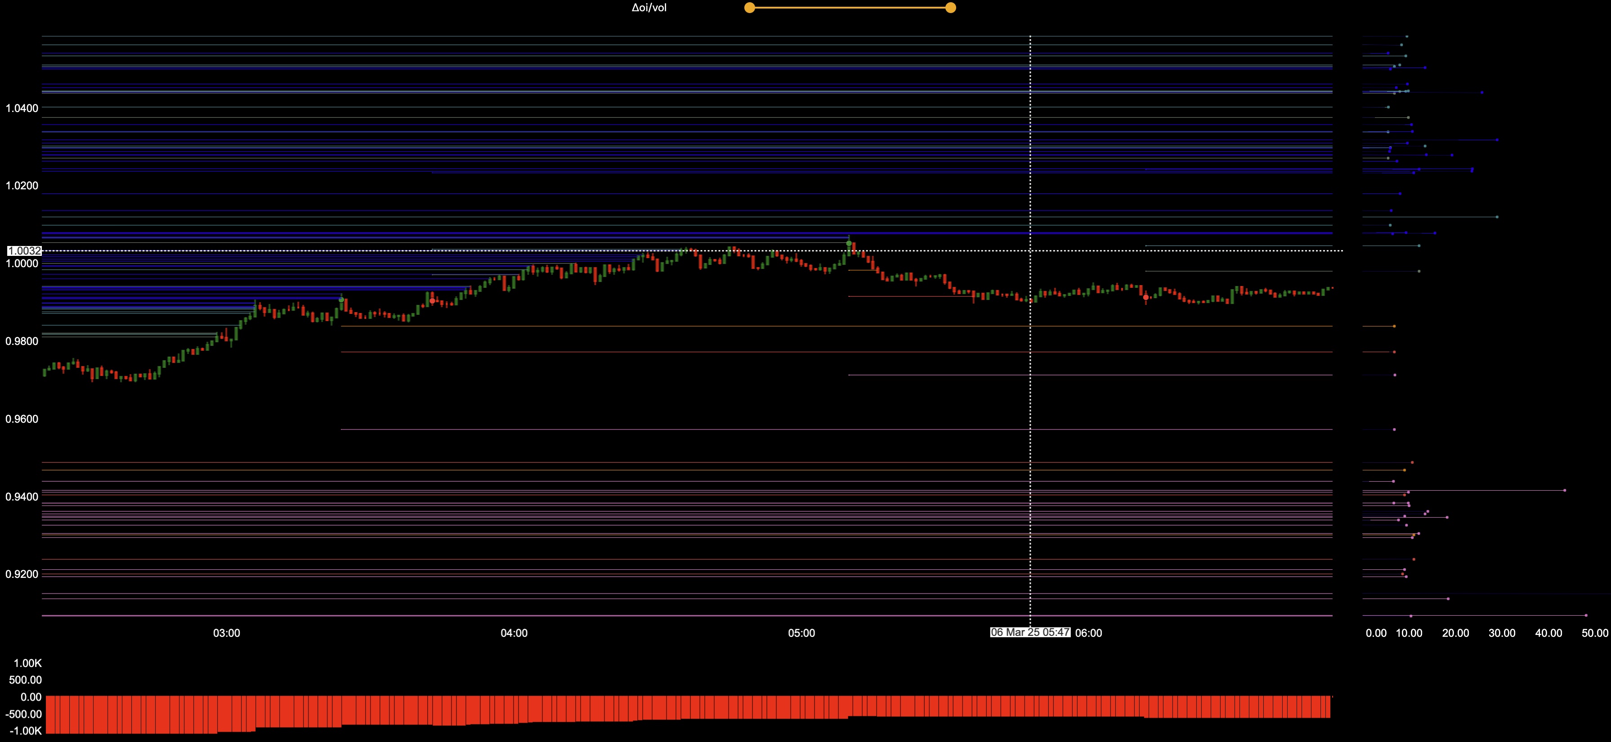The image size is (1611, 742).
Task: Click the red marker dot on the candle after 06:00
Action: coord(1145,298)
